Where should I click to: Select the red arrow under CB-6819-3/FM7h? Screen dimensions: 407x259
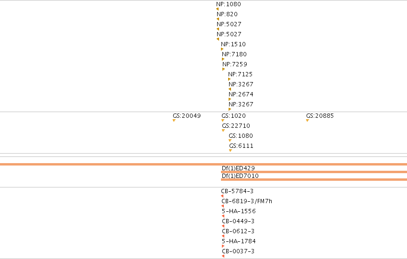(x=222, y=206)
